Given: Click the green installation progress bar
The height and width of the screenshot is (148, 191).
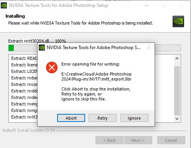Looking at the screenshot, I should pos(95,48).
